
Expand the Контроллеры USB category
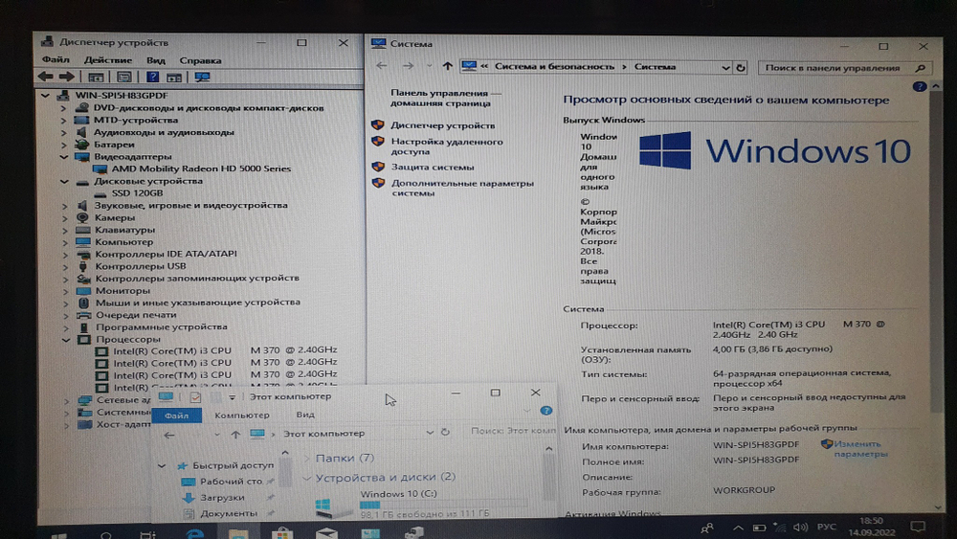(x=65, y=266)
